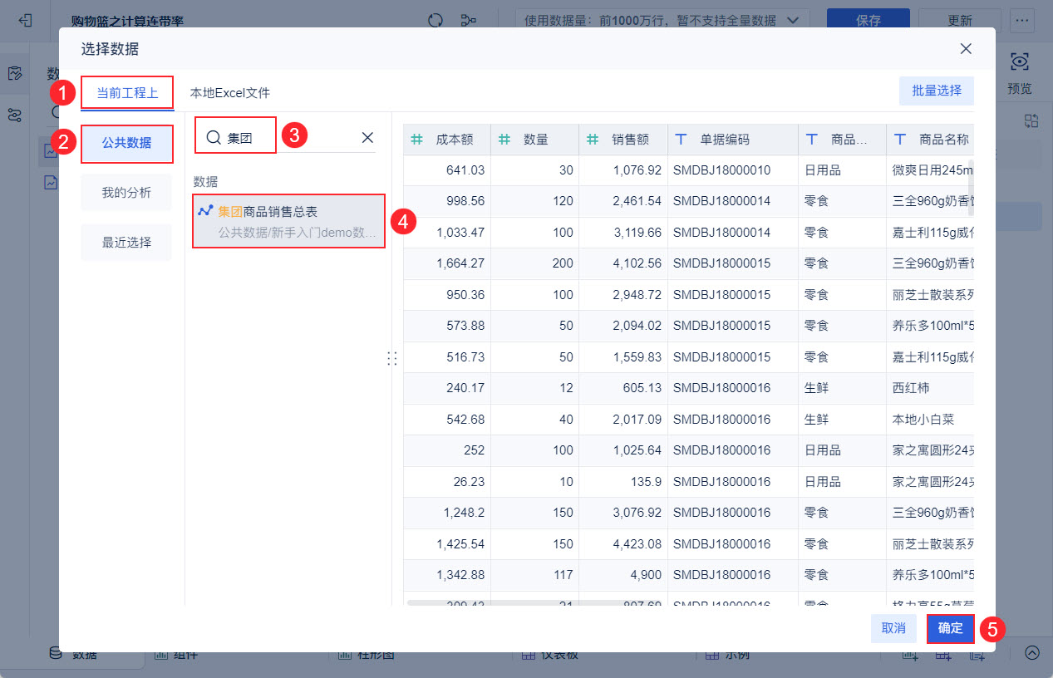This screenshot has height=678, width=1053.
Task: Click the 批量选择 button
Action: (937, 91)
